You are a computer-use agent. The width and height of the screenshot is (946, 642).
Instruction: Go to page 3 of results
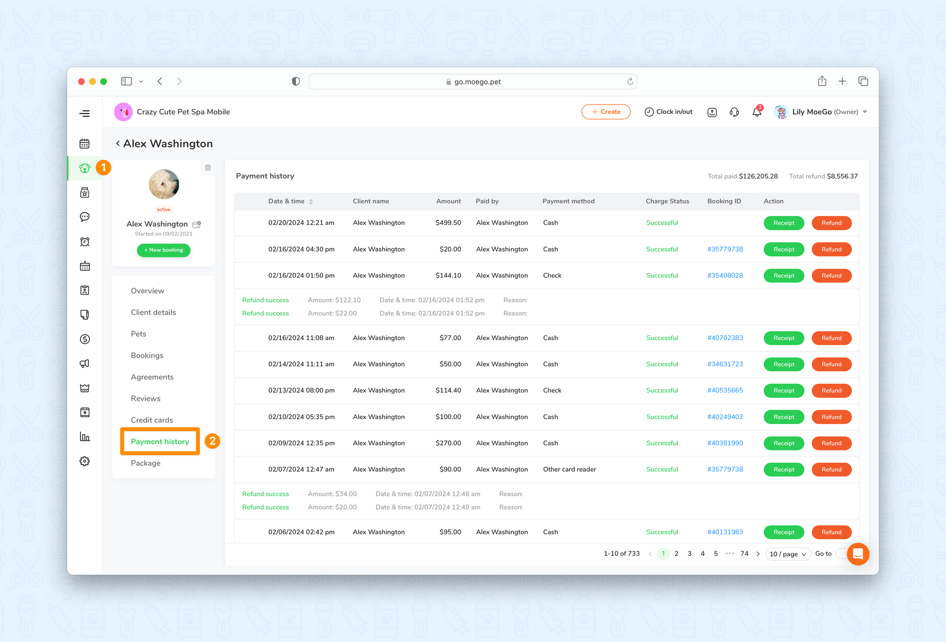pos(690,554)
